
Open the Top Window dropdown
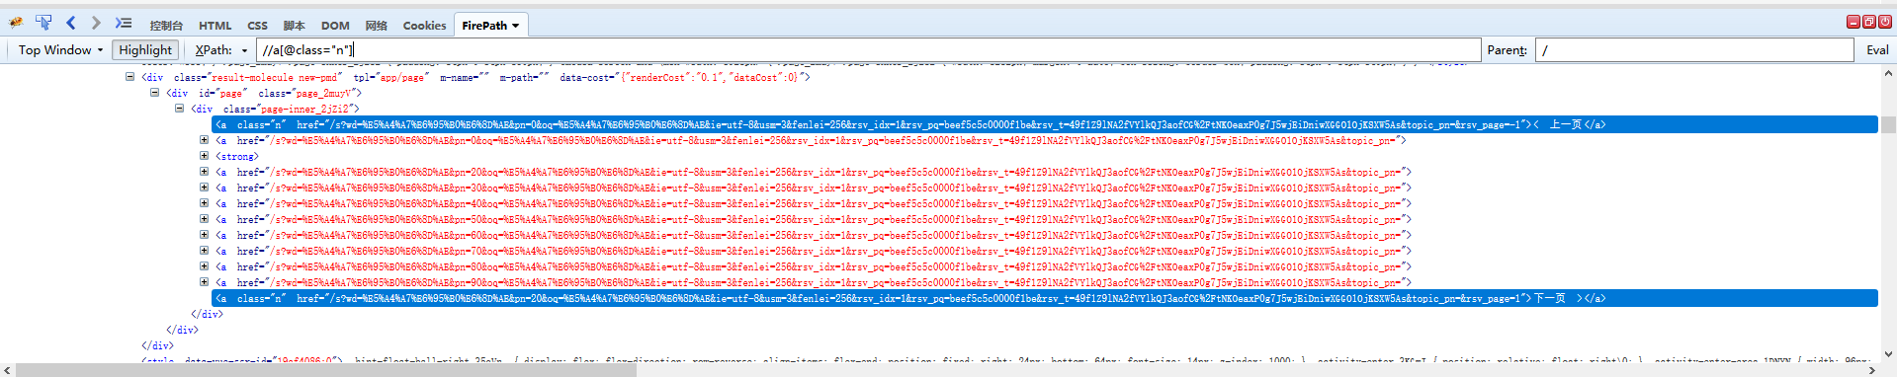pyautogui.click(x=60, y=50)
